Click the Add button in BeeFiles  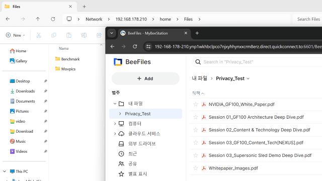point(145,78)
